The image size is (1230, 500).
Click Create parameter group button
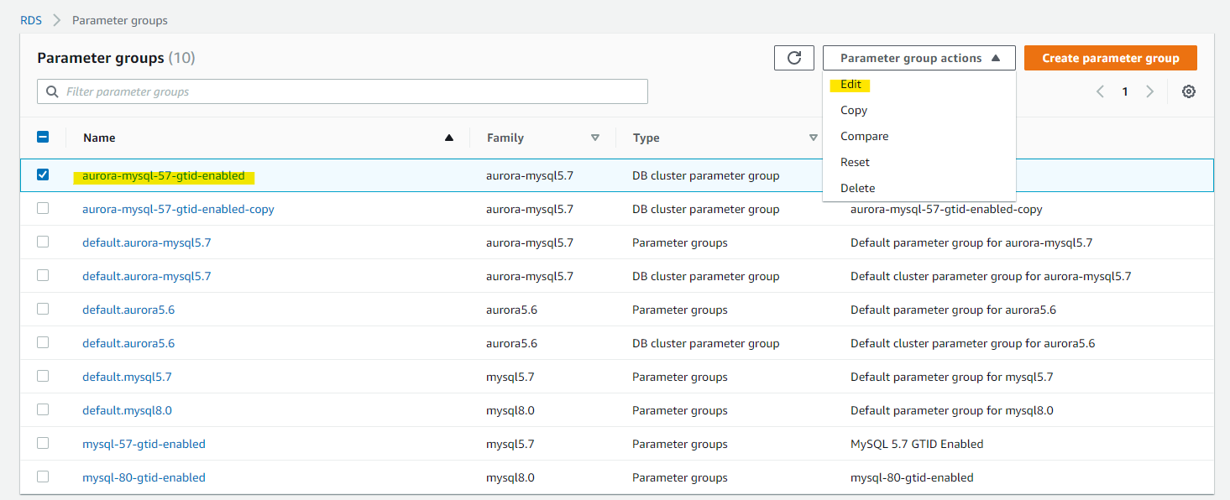pos(1111,58)
